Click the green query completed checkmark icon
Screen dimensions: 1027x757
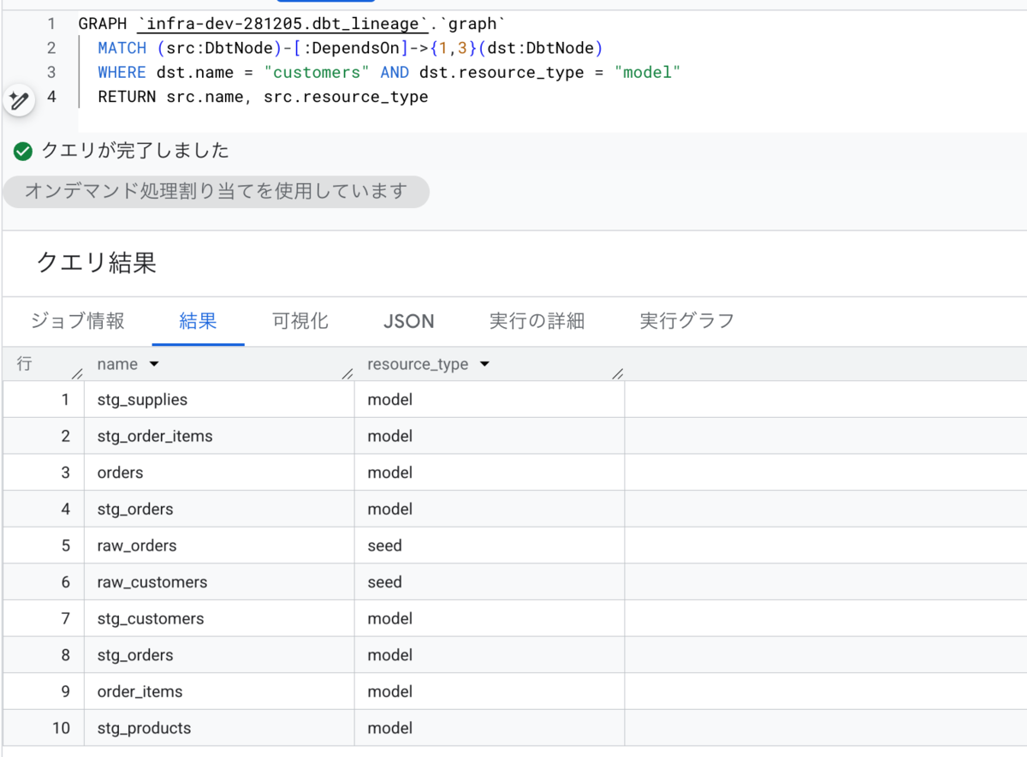pos(23,152)
